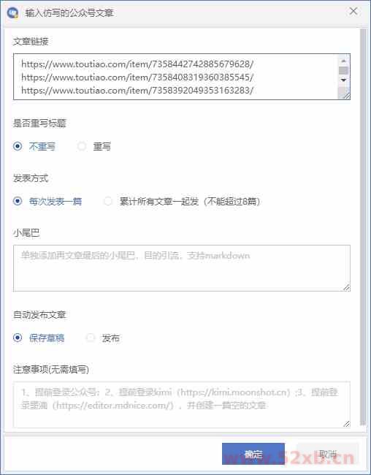The height and width of the screenshot is (475, 371).
Task: Click into the 注意事项 notes textarea
Action: (182, 404)
